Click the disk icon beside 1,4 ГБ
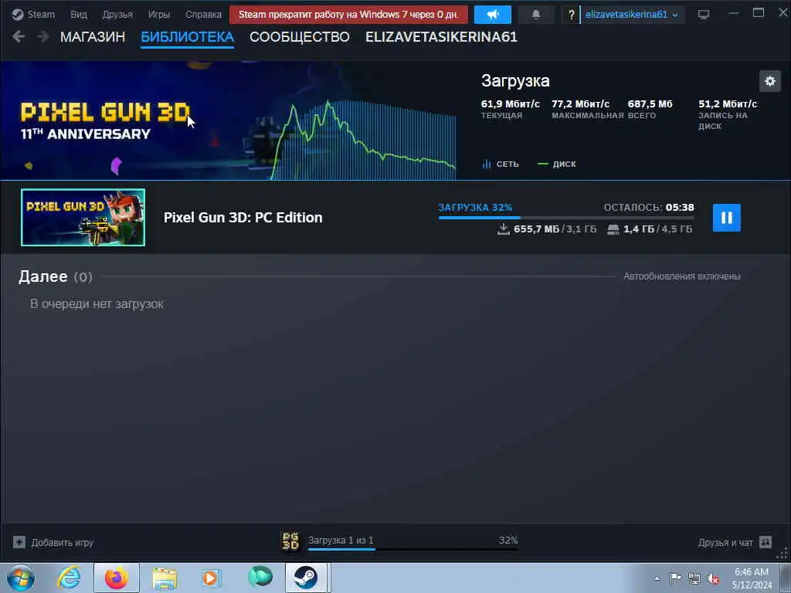Screen dimensions: 791x593 (x=613, y=229)
